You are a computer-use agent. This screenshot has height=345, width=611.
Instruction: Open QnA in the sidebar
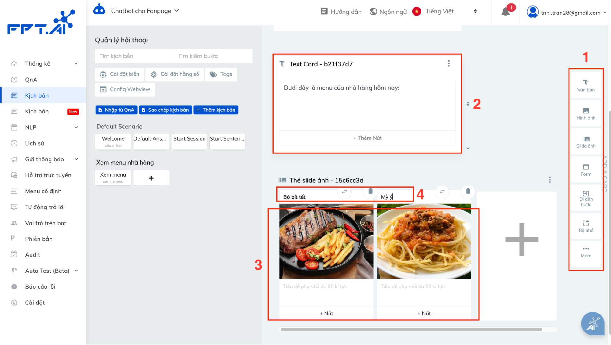point(31,80)
